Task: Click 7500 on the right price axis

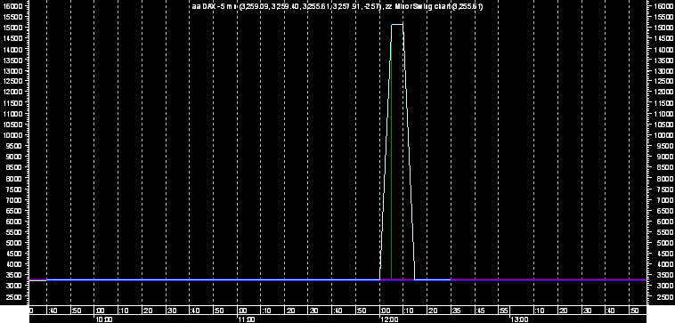Action: coord(664,189)
